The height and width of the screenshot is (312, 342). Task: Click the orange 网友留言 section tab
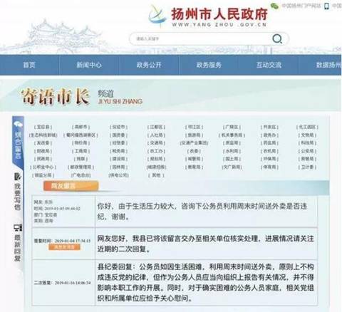tap(71, 186)
